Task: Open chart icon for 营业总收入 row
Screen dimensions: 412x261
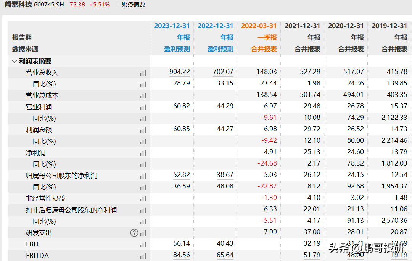Action: [143, 73]
